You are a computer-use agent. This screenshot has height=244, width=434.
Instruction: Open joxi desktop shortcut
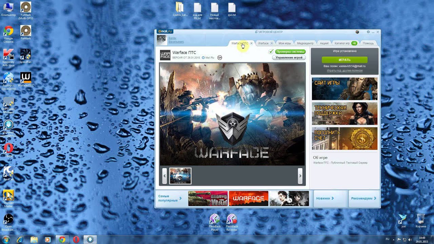403,221
